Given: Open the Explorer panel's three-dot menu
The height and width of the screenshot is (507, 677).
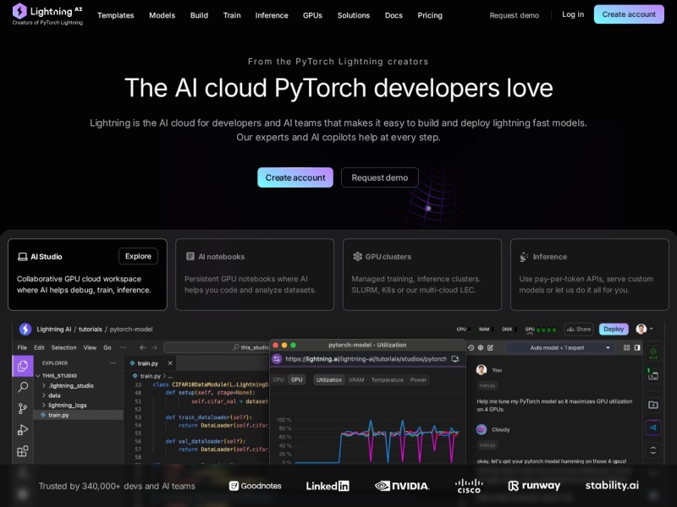Looking at the screenshot, I should click(113, 363).
